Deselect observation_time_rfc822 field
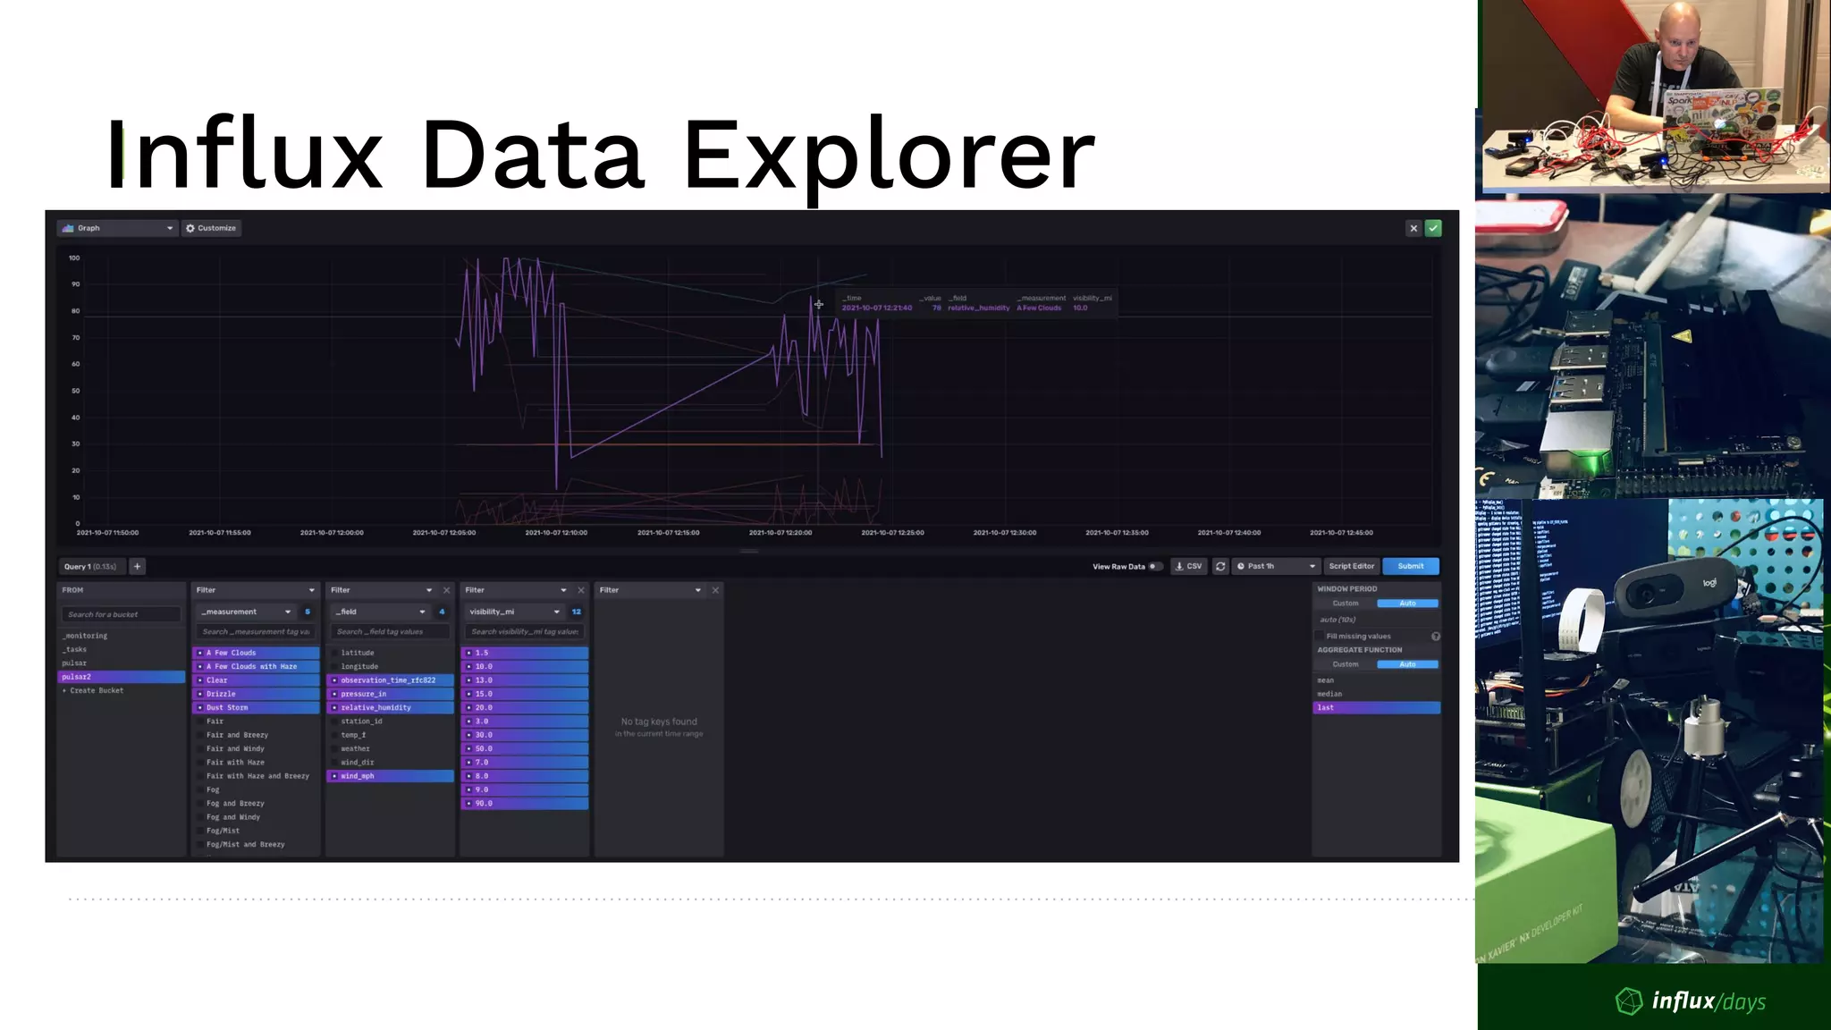Viewport: 1831px width, 1030px height. [x=391, y=680]
